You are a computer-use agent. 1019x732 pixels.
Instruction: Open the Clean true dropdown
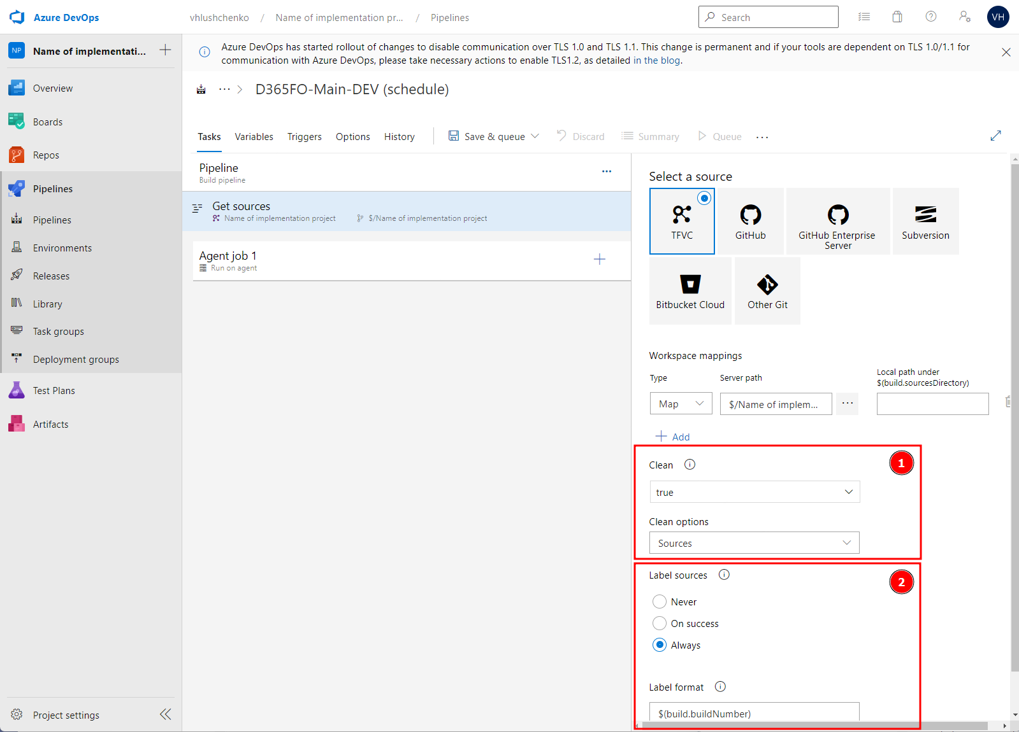754,492
